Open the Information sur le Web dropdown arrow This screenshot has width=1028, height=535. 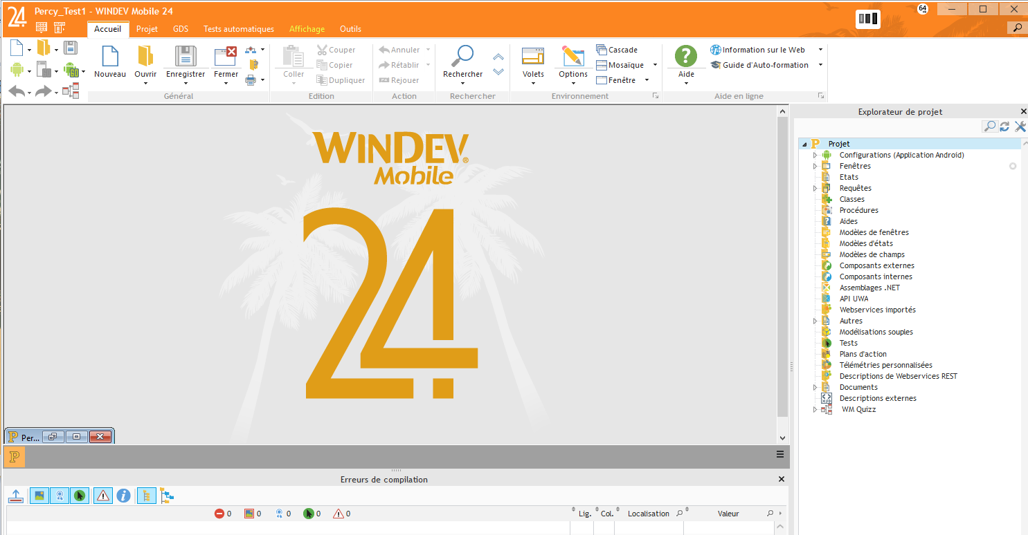coord(820,50)
